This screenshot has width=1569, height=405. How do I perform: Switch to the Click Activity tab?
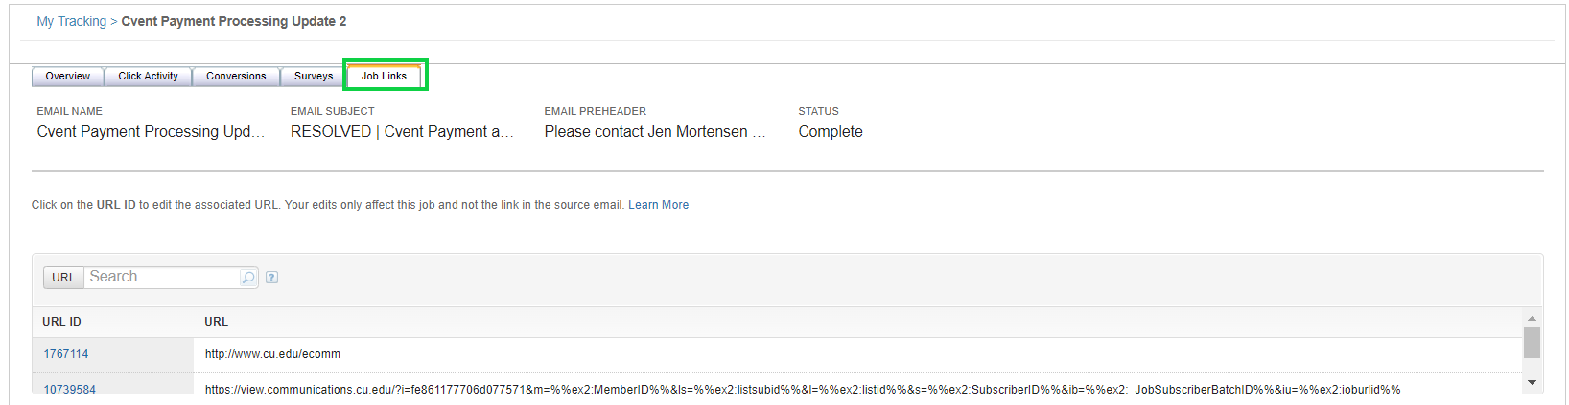(x=148, y=77)
